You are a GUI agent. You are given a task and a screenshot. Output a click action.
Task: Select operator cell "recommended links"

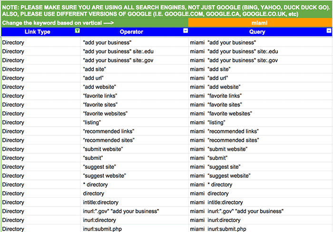coord(135,131)
